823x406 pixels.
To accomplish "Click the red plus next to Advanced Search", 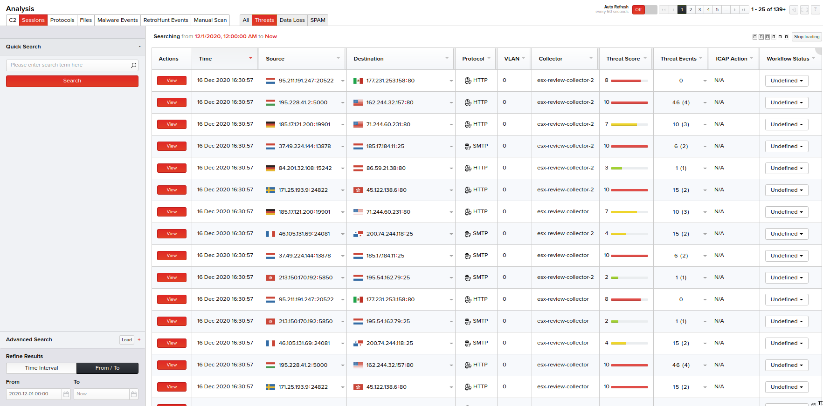I will coord(139,339).
